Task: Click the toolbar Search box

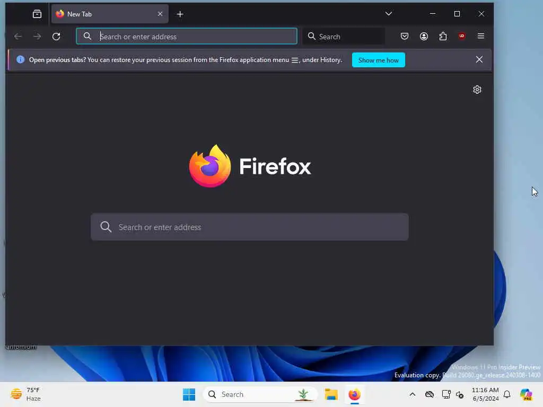Action: [344, 36]
